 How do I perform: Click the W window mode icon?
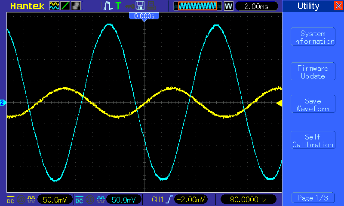click(228, 6)
